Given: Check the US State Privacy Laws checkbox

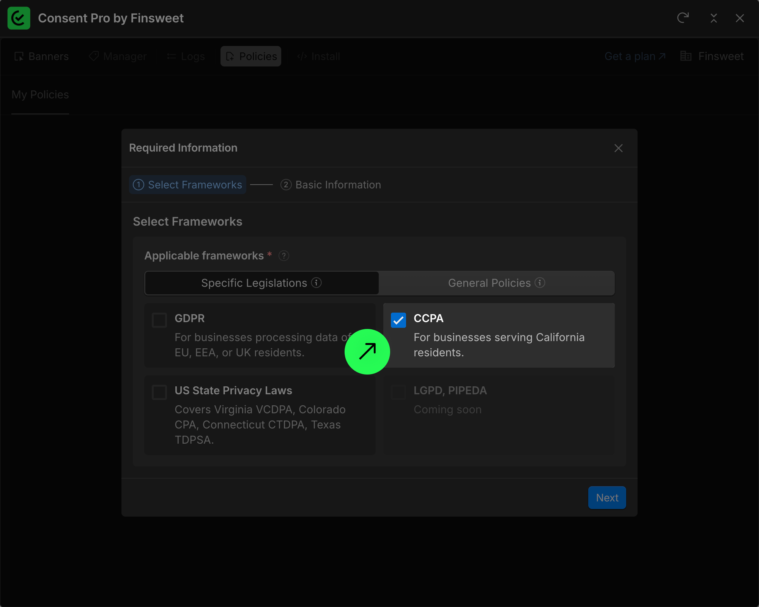Looking at the screenshot, I should pos(159,392).
